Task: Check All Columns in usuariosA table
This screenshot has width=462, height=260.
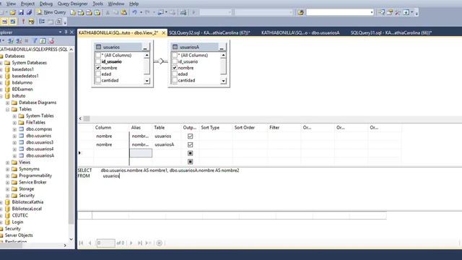Action: [175, 55]
